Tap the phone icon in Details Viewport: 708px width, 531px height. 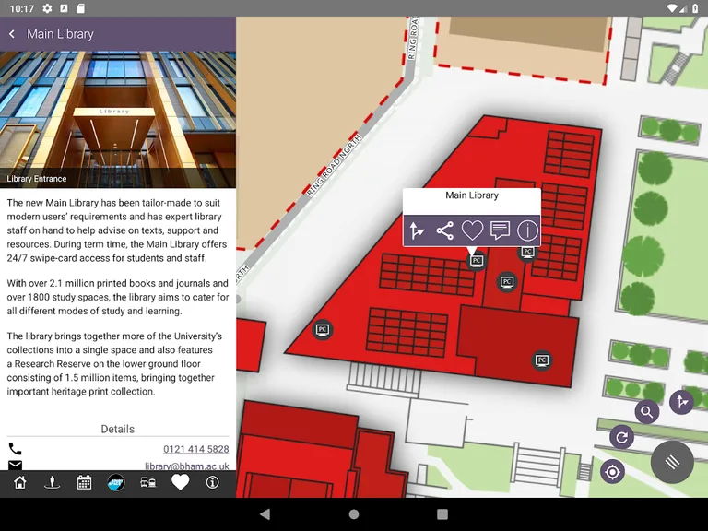15,448
